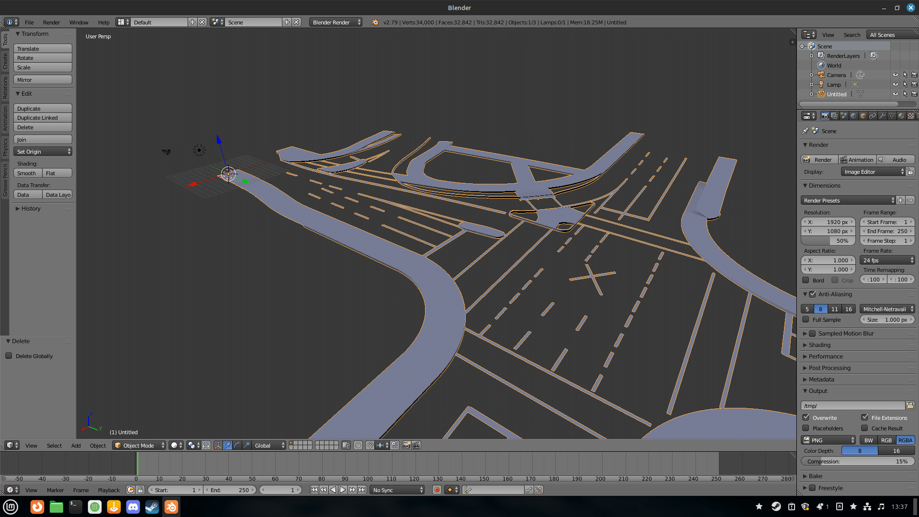This screenshot has height=517, width=919.
Task: Toggle proportional editing icon in viewport header
Action: click(358, 445)
